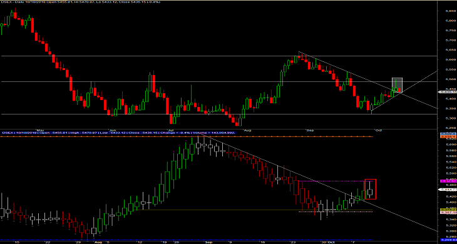Select the red rectangle around the latest candle

(x=371, y=190)
